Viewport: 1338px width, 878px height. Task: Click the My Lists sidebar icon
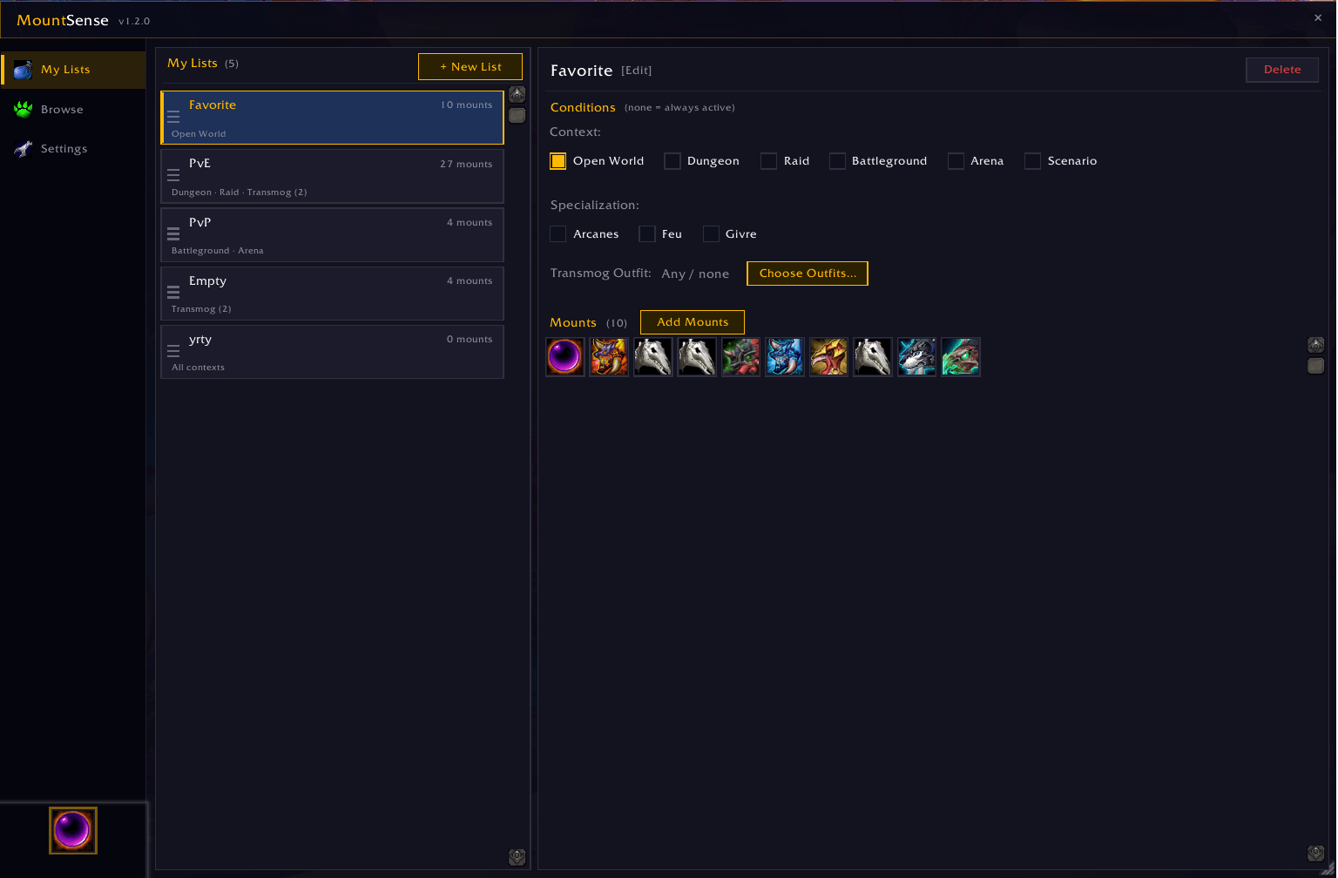pos(24,70)
